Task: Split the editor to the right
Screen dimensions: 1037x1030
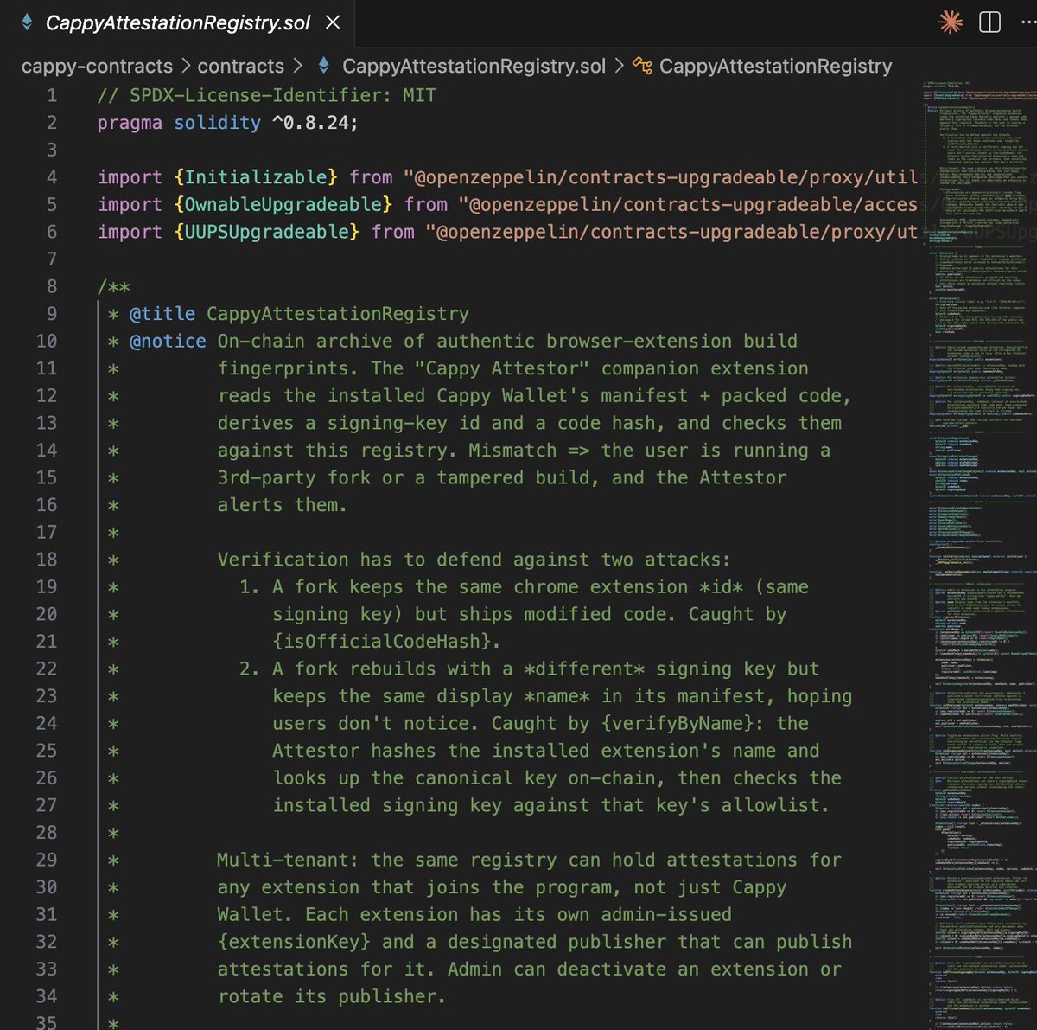Action: pyautogui.click(x=990, y=22)
